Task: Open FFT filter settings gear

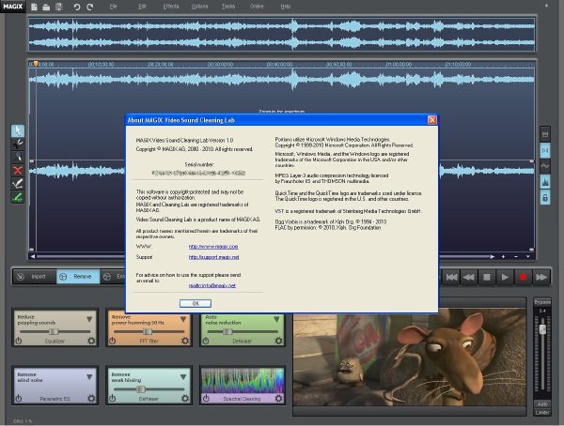Action: click(x=185, y=341)
